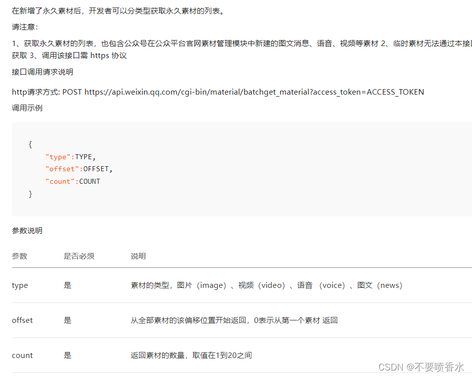Click the CSDN @不要喷香水 watermark
The height and width of the screenshot is (377, 472).
[420, 366]
